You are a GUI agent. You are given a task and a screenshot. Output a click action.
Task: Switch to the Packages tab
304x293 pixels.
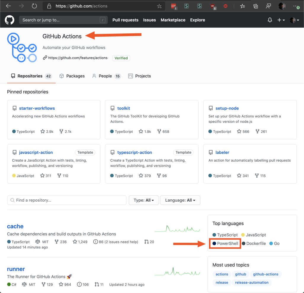pyautogui.click(x=72, y=76)
